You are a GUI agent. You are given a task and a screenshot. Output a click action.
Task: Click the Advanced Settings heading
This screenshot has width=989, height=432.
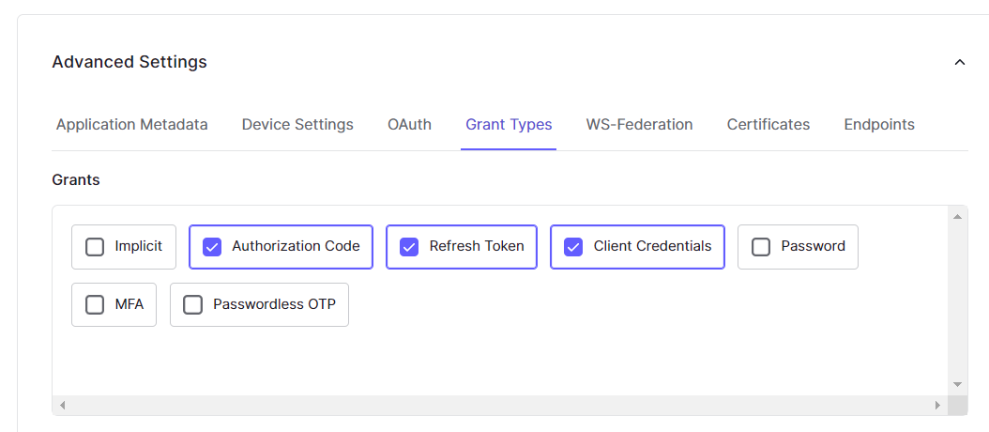point(129,62)
